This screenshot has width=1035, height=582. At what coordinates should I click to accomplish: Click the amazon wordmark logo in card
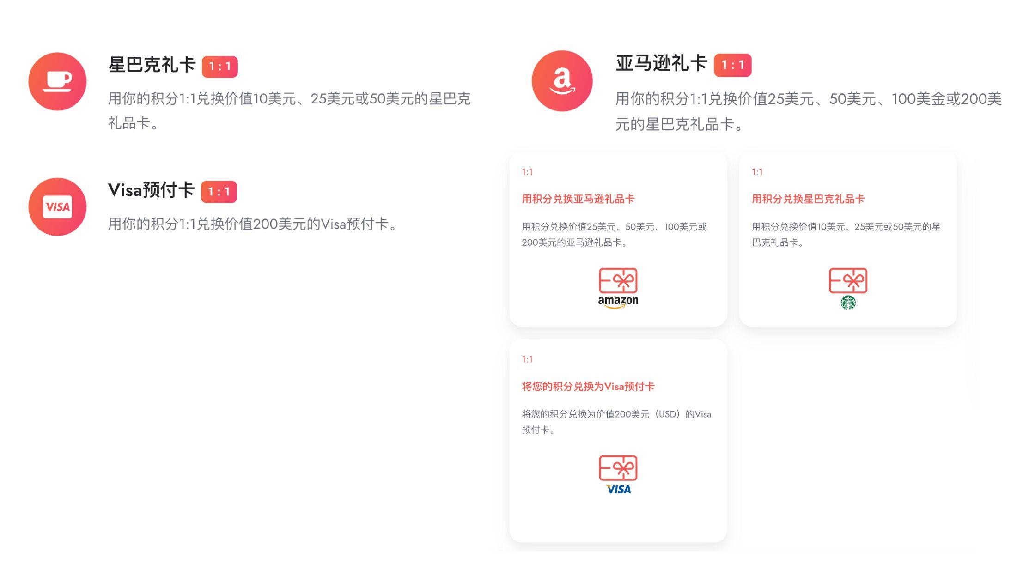pos(618,302)
